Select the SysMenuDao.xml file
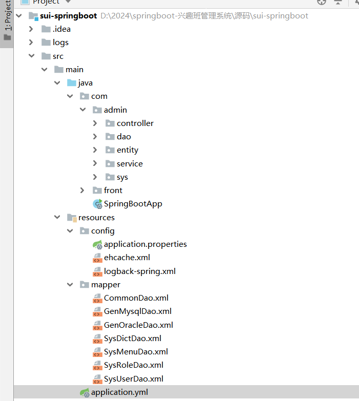This screenshot has width=359, height=401. point(136,352)
